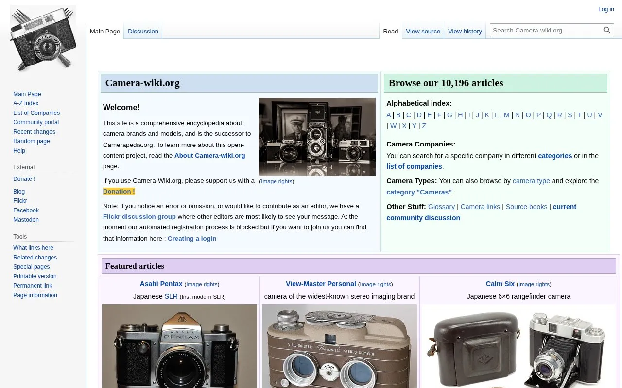Select the Read tab

click(391, 32)
